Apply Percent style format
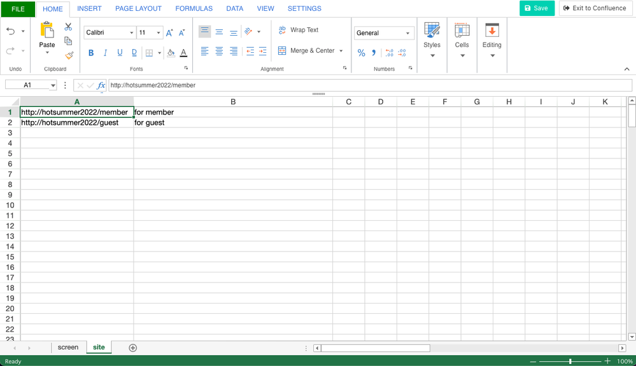 361,53
